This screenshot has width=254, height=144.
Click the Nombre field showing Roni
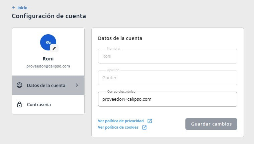pyautogui.click(x=168, y=56)
